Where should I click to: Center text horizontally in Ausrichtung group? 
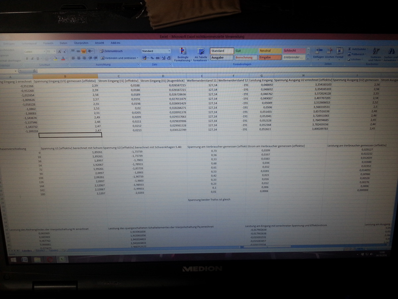click(x=79, y=58)
